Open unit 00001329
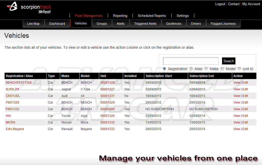262x165 pixels. coord(108,103)
